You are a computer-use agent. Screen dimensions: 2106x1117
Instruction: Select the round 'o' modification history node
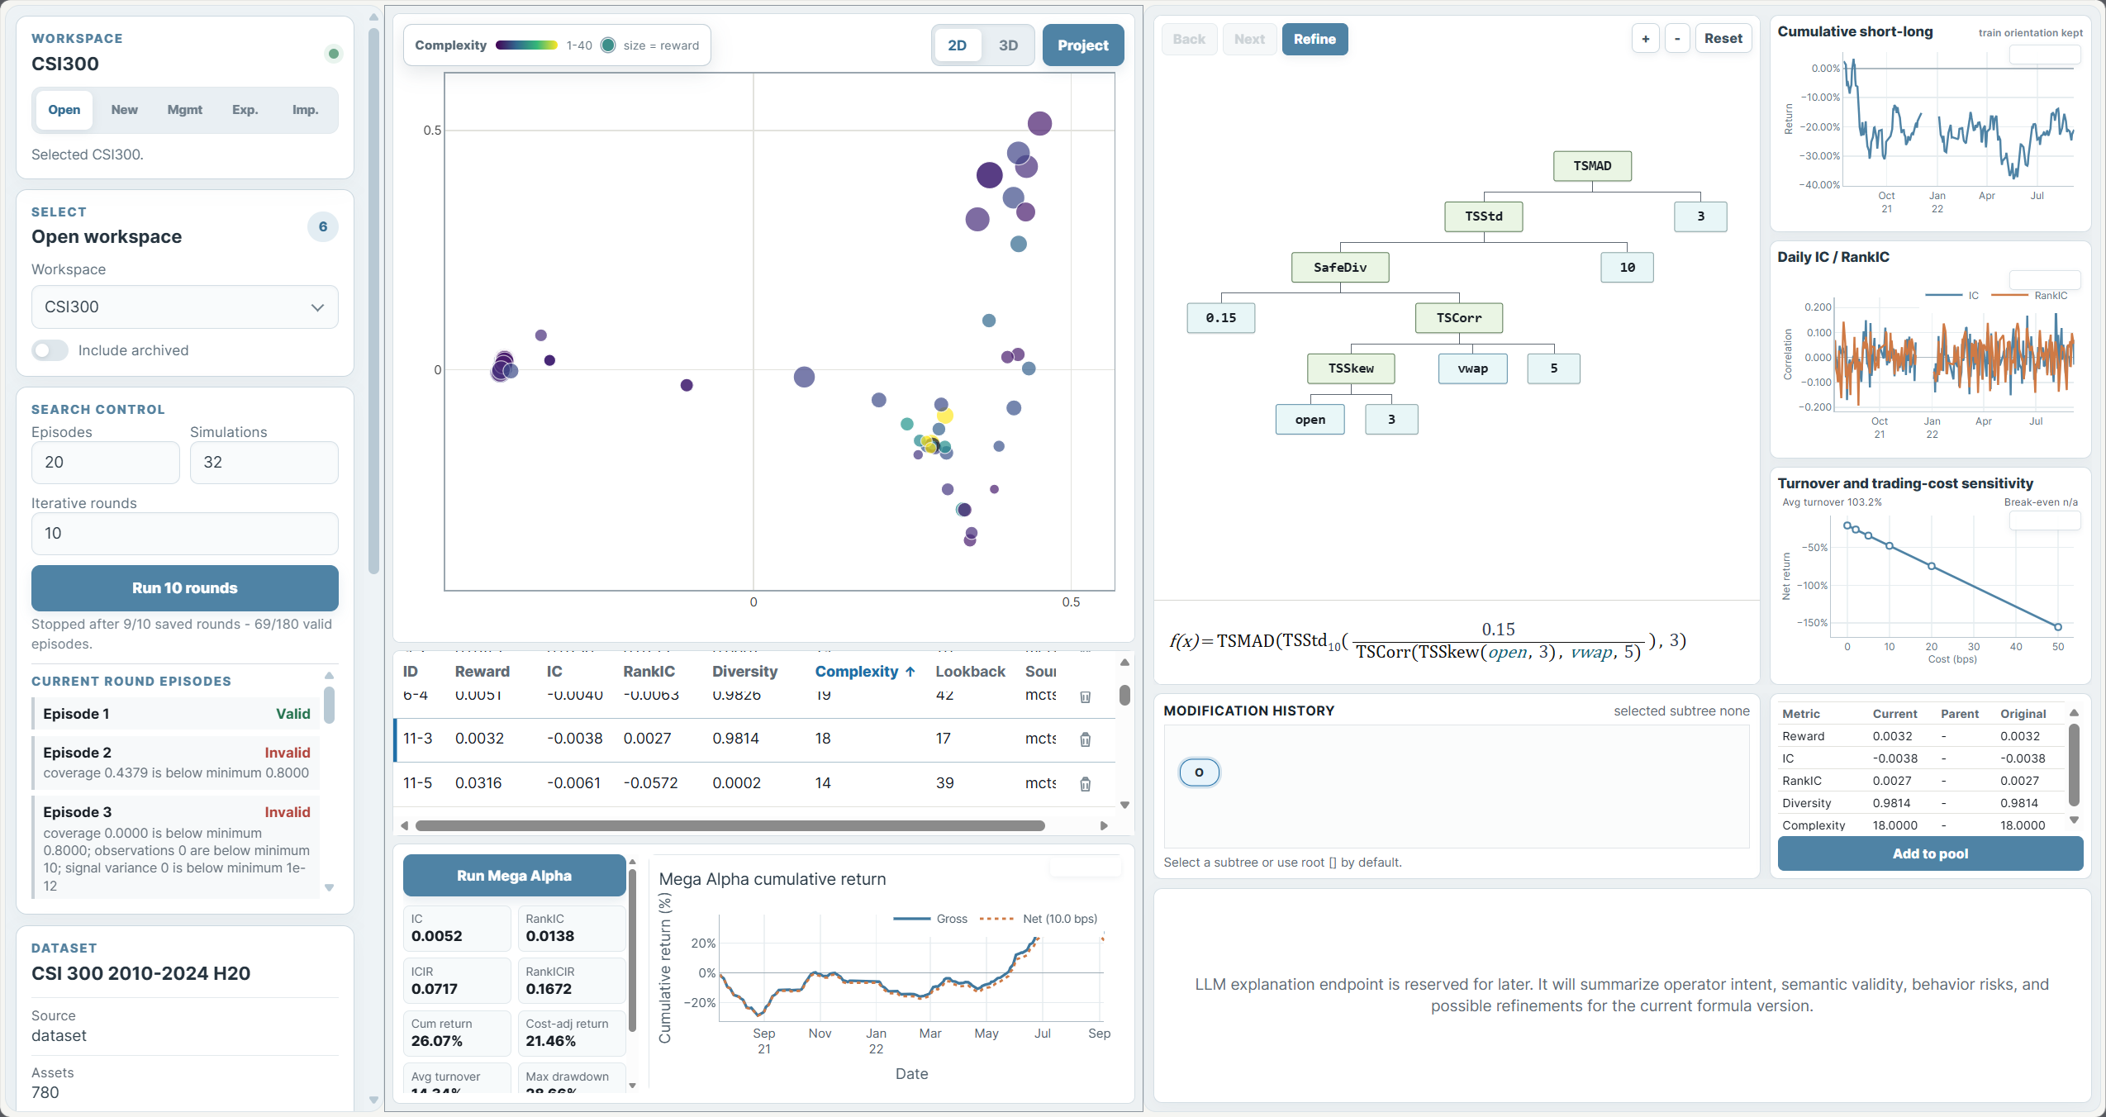[x=1199, y=772]
